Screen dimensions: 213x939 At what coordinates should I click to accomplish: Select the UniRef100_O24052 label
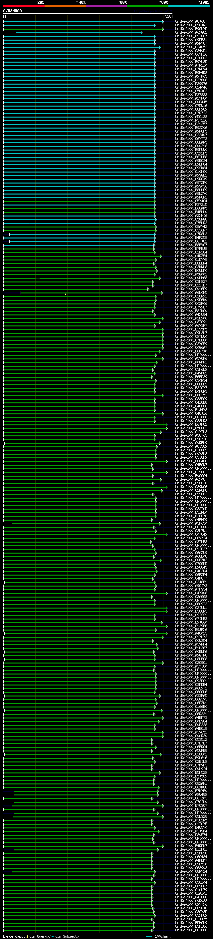tap(191, 47)
